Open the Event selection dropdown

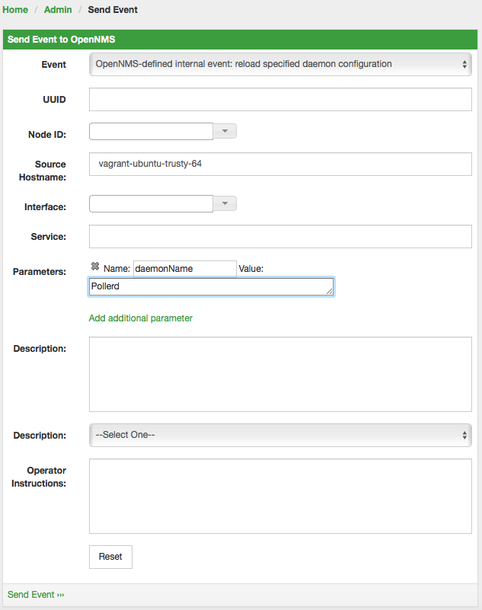(280, 65)
